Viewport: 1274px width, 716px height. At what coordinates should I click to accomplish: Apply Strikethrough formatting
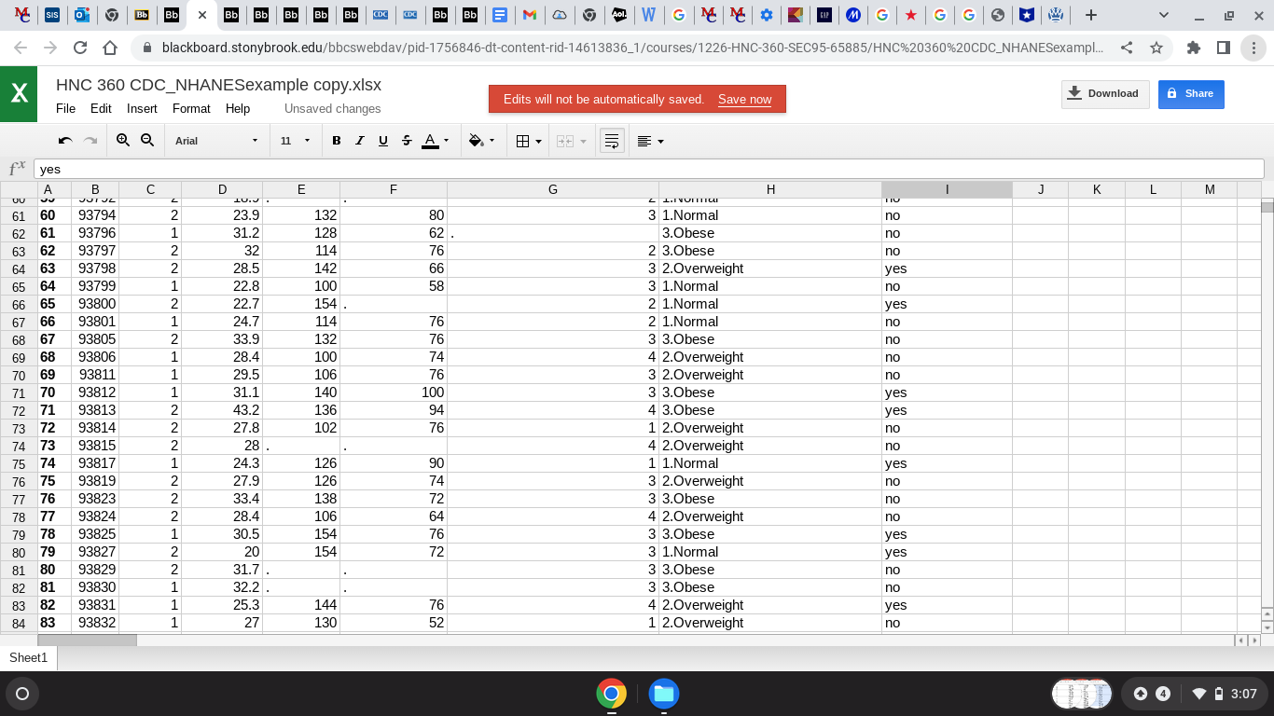(406, 140)
